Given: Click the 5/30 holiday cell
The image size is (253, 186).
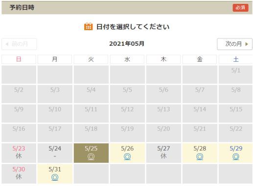Looking at the screenshot, I should coord(19,174).
